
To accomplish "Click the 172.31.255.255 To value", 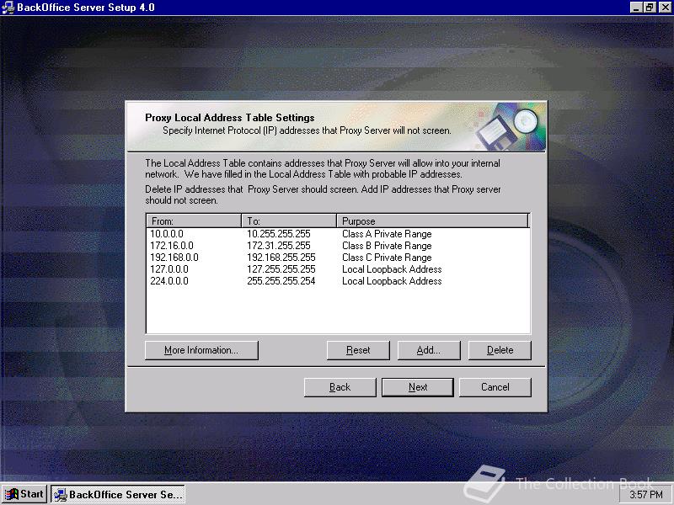I will coord(279,246).
